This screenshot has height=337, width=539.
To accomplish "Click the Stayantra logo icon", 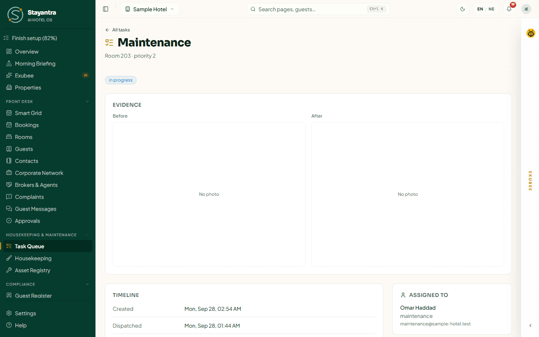I will coord(15,15).
